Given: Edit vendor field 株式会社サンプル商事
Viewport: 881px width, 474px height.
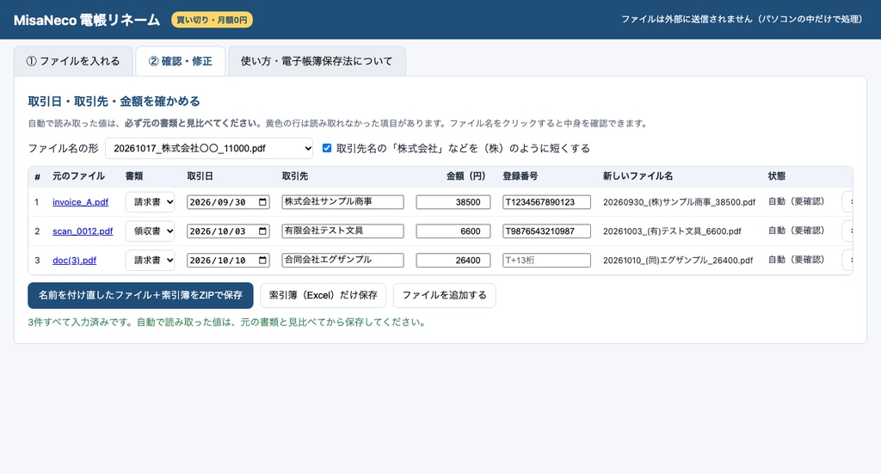Looking at the screenshot, I should (342, 202).
